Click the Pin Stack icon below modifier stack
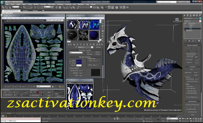 coord(185,41)
